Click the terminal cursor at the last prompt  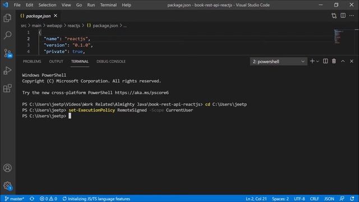point(70,116)
